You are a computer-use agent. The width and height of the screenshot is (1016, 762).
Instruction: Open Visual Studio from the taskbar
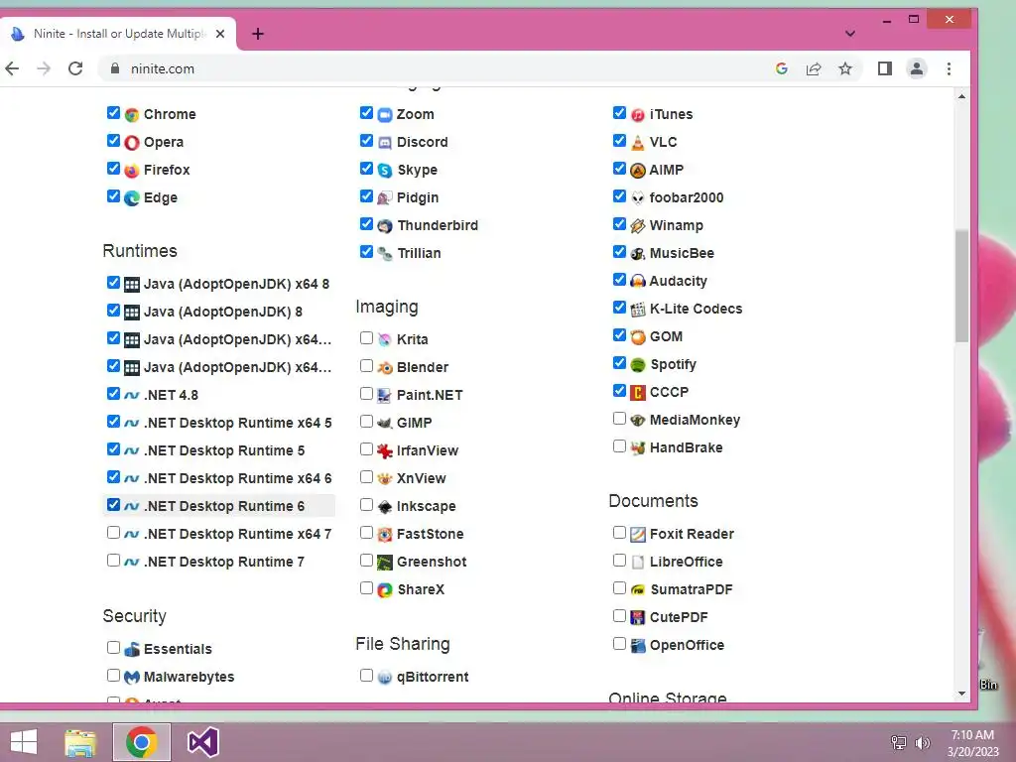tap(202, 742)
